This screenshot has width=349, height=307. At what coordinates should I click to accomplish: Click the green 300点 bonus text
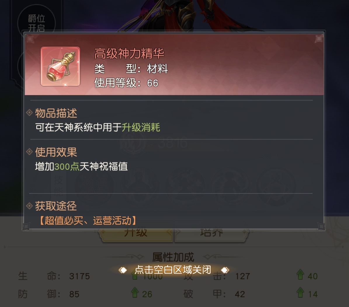pos(67,166)
